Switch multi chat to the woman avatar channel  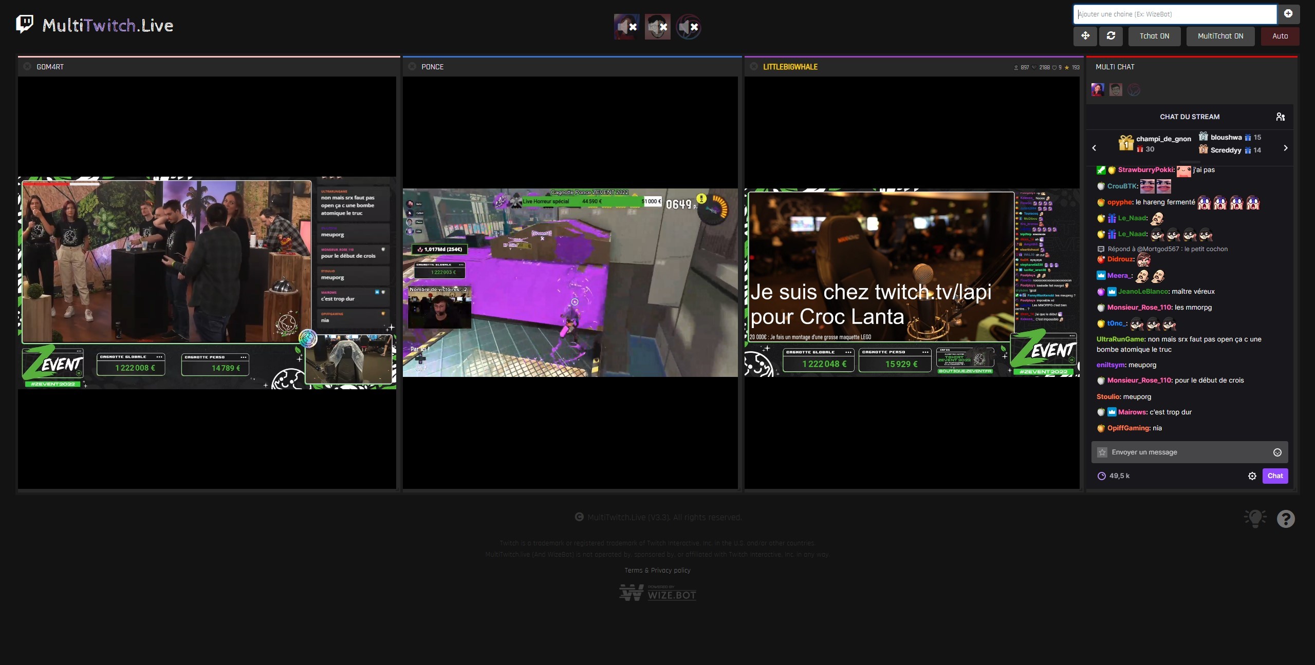click(1098, 90)
